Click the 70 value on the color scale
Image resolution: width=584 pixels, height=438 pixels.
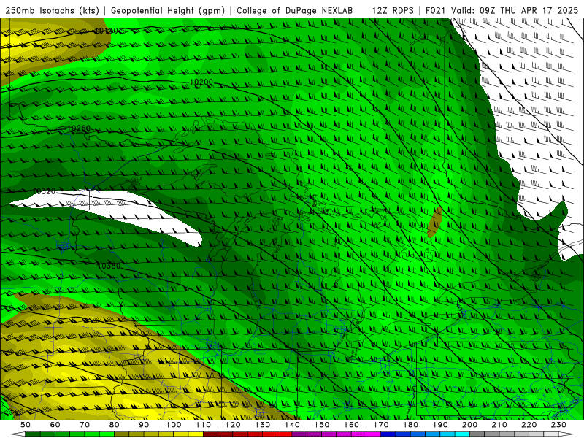click(85, 425)
